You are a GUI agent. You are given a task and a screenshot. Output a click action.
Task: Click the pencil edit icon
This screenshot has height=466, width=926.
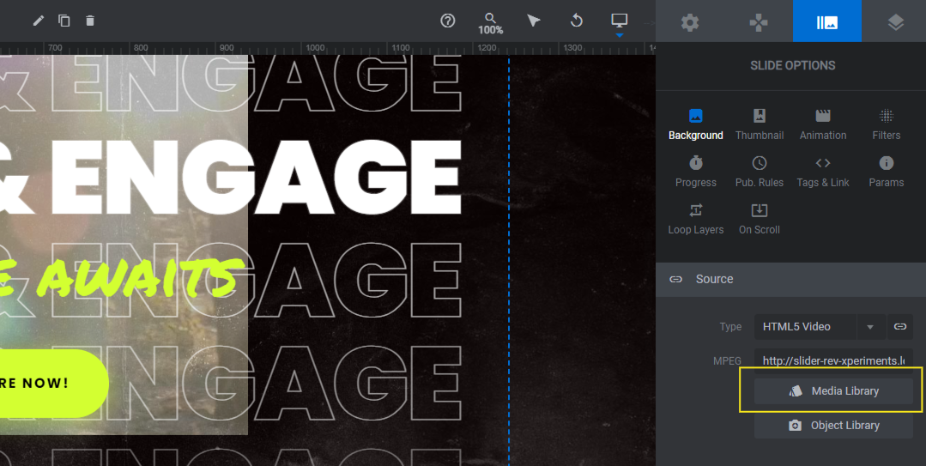(39, 21)
